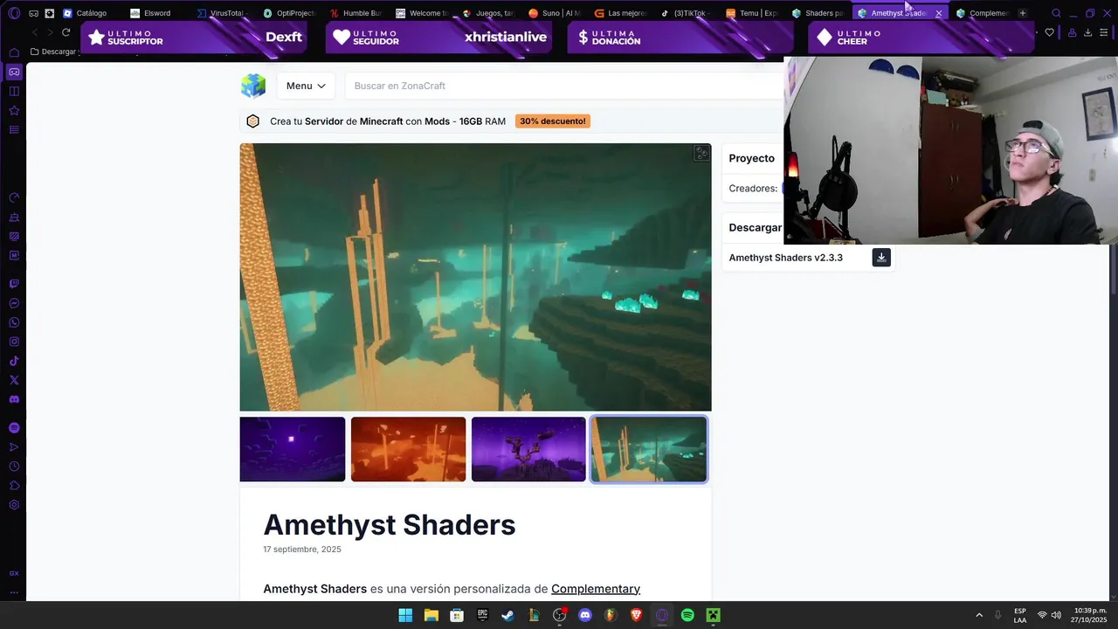Reload the current page
This screenshot has height=629, width=1118.
coord(66,32)
